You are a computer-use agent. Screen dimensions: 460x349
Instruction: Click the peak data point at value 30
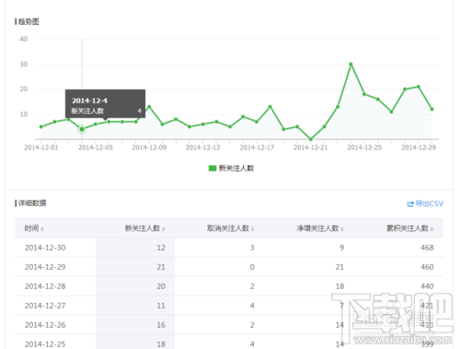(x=351, y=64)
